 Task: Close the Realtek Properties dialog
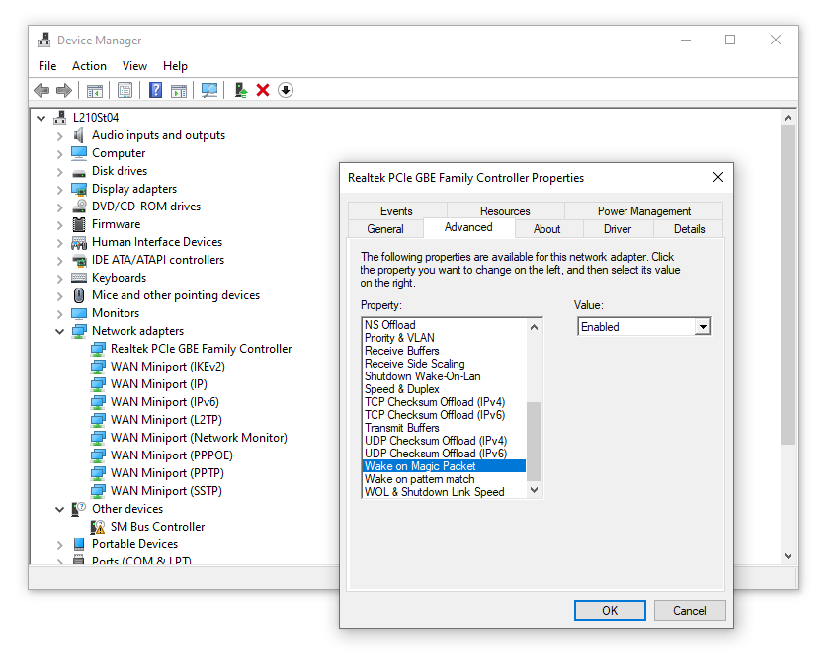coord(718,178)
